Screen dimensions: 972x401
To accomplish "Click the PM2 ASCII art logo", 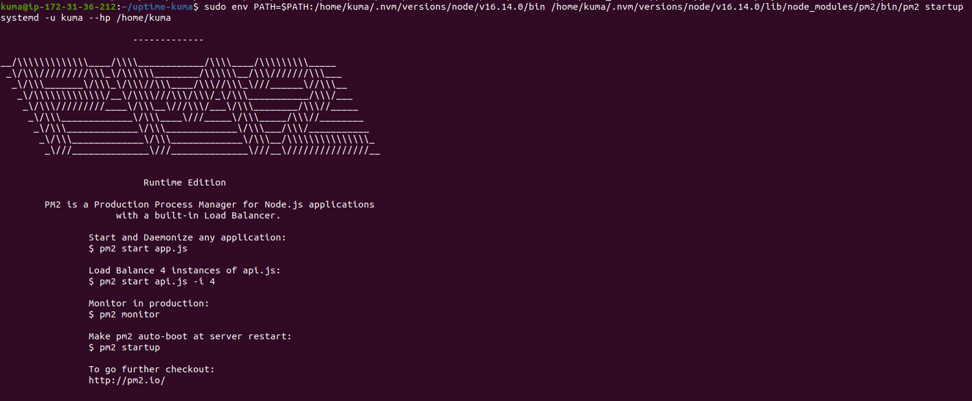I will click(x=190, y=107).
